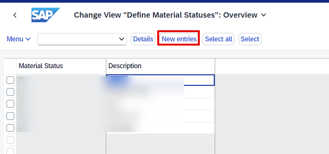Click the Select toolbar button

tap(250, 39)
